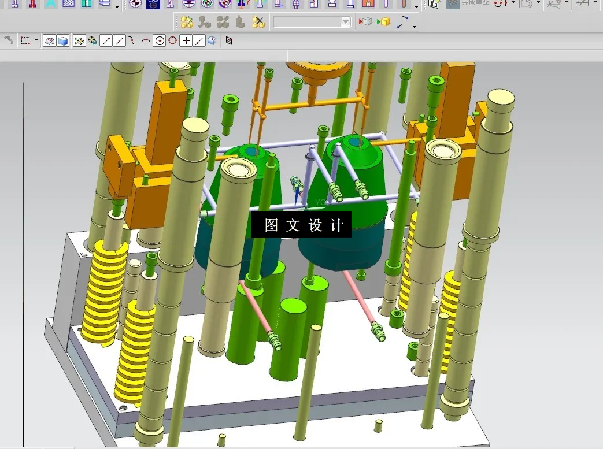Toggle the blue cube face selection button

pos(62,40)
